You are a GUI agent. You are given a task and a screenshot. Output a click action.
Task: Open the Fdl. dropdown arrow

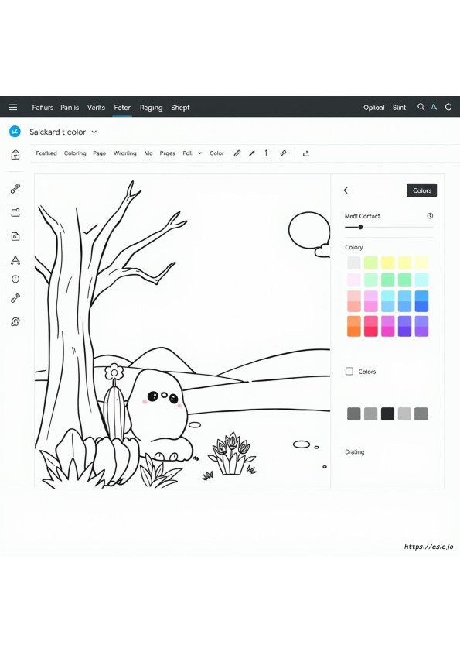(x=199, y=153)
